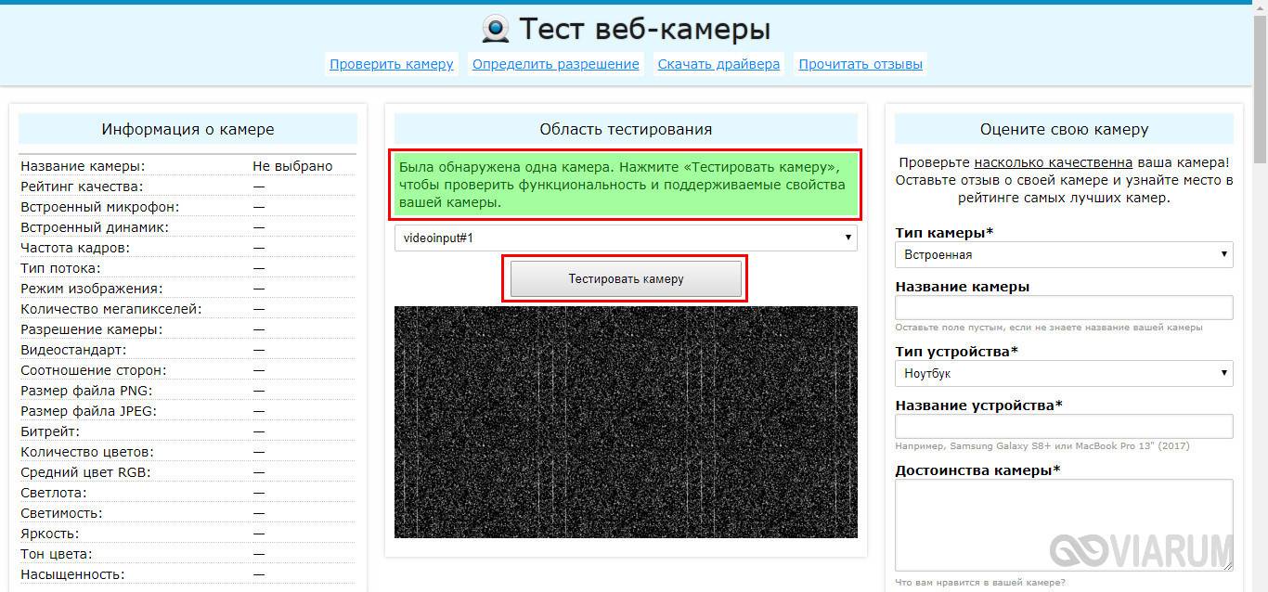1268x592 pixels.
Task: Expand the videoinput#1 camera dropdown
Action: (626, 238)
